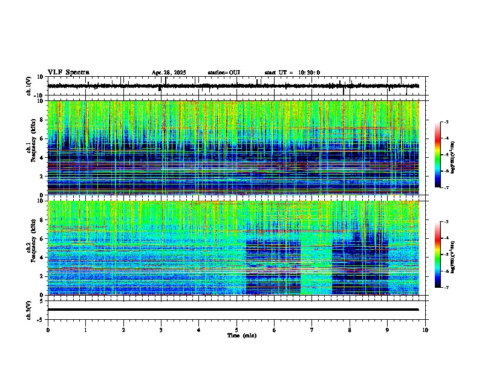Click the ch.1 voltage waveform trace panel
The image size is (479, 370).
[236, 86]
